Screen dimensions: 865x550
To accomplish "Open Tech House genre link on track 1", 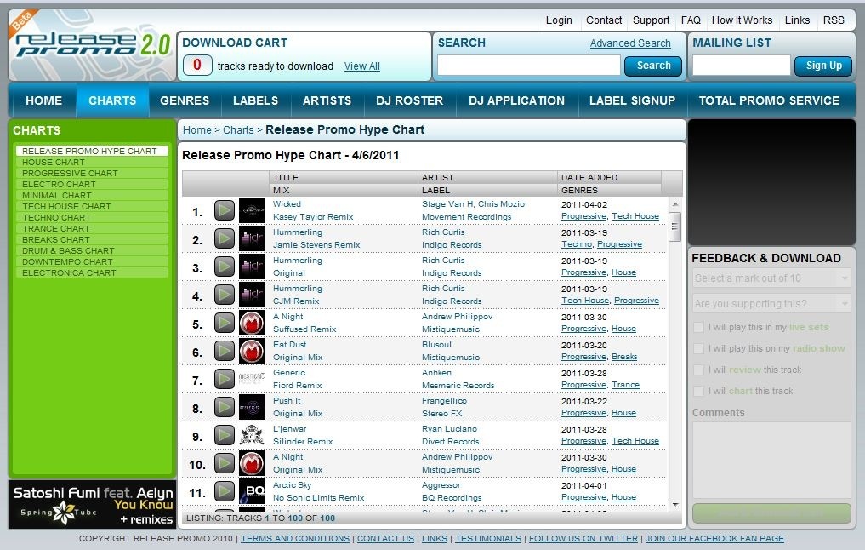I will [x=635, y=216].
